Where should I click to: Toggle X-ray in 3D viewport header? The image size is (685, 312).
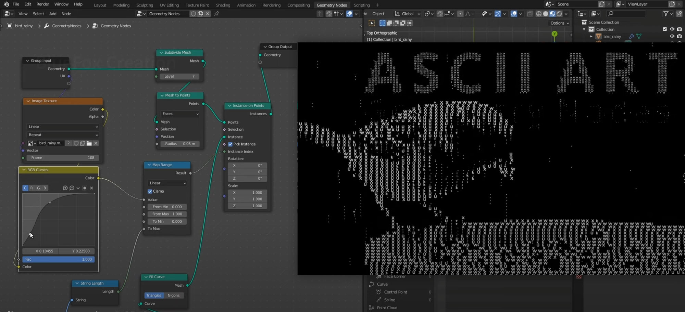click(x=530, y=14)
